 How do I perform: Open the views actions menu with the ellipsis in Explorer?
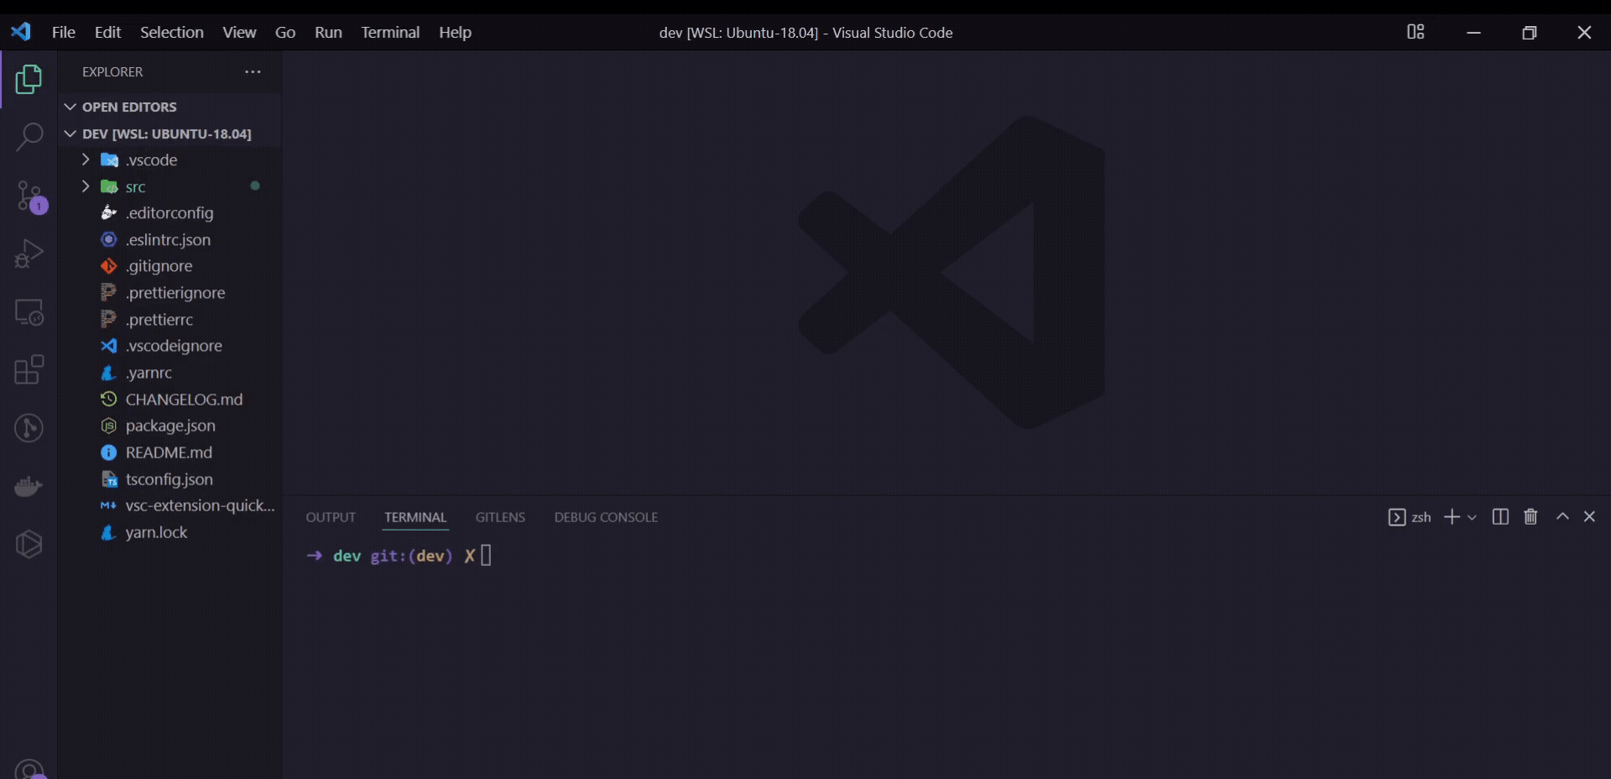(x=253, y=71)
